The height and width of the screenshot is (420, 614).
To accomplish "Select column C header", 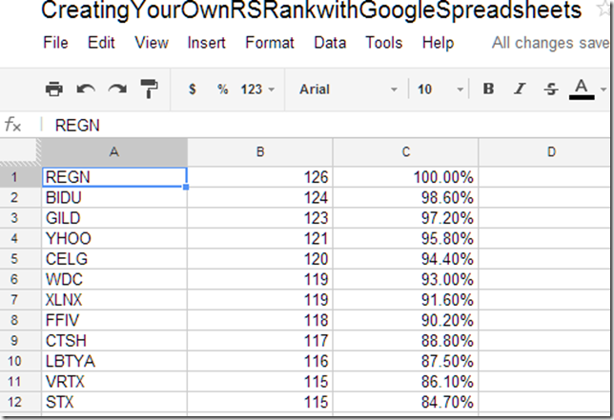I will [406, 151].
